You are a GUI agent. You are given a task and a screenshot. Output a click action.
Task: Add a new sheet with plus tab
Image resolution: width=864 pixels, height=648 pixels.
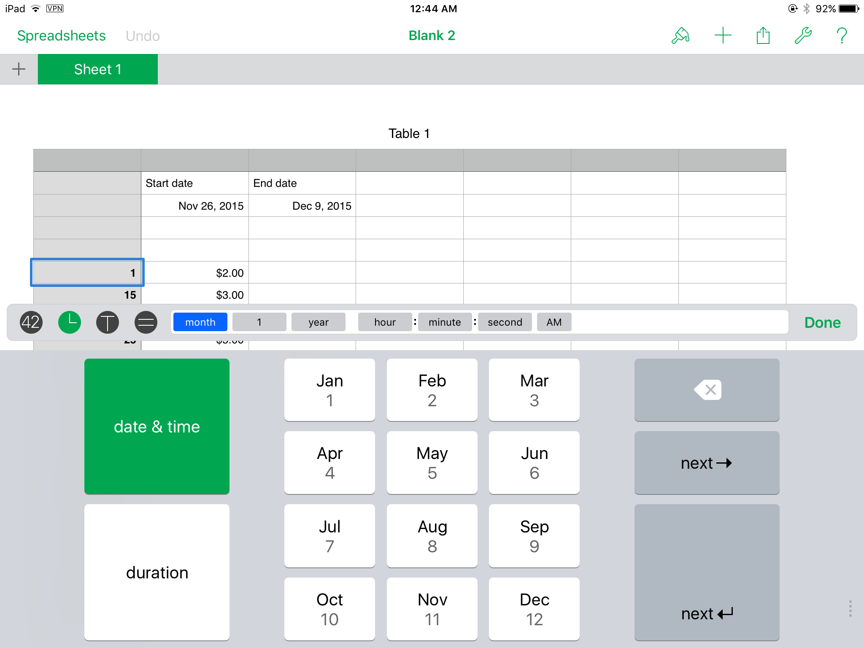point(19,69)
